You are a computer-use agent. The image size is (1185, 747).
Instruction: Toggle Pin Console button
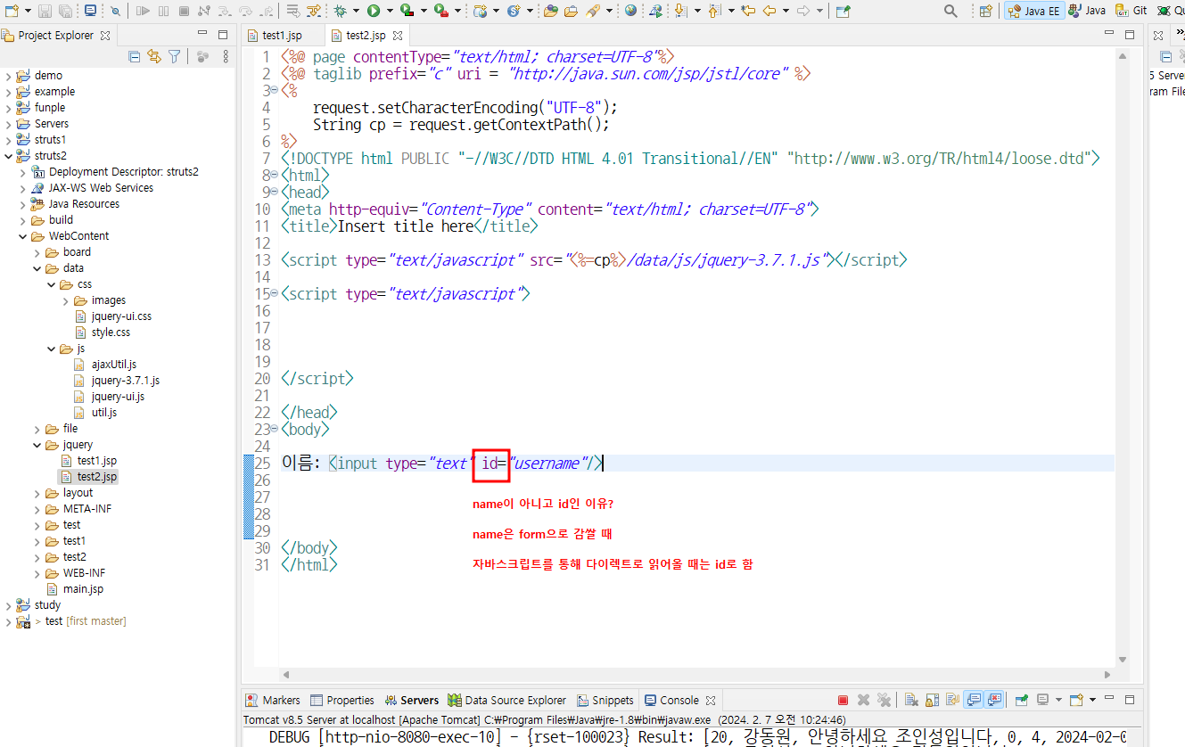point(1022,701)
